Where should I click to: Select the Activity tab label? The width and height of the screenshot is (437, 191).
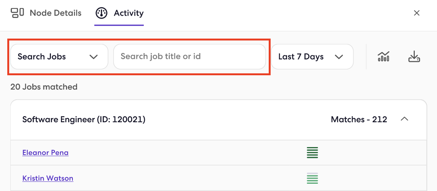[128, 13]
